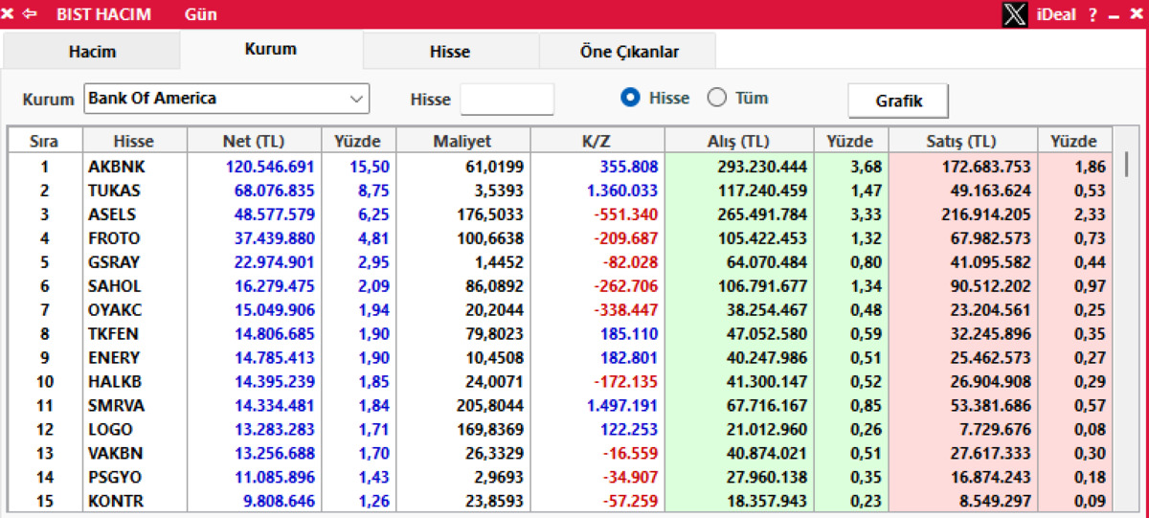1149x518 pixels.
Task: Select the Tüm radio button
Action: point(717,98)
